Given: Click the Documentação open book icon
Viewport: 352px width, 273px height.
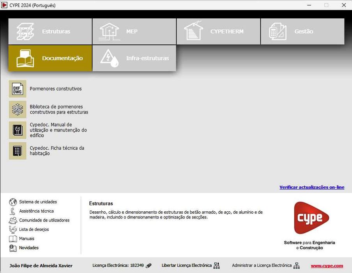Looking at the screenshot, I should [25, 58].
